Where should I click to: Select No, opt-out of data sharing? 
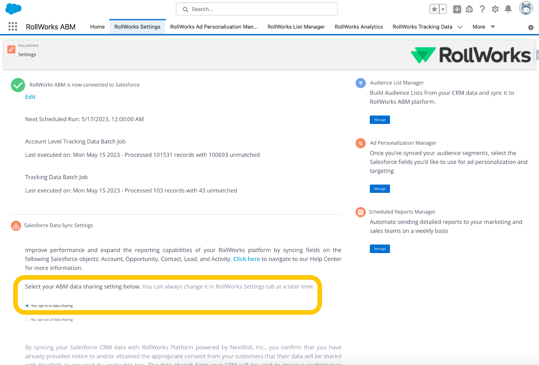[27, 320]
